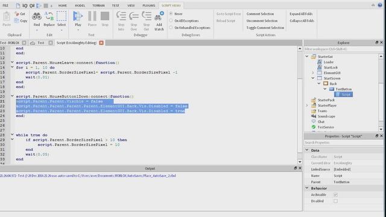
Task: Collapse the Back frame node
Action: pos(319,83)
